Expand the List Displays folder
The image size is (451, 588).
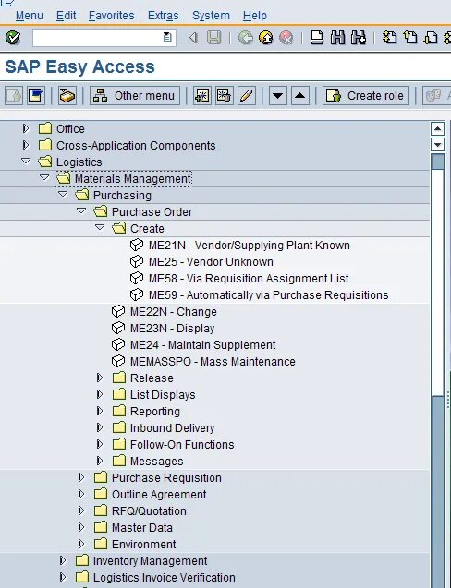(x=100, y=394)
